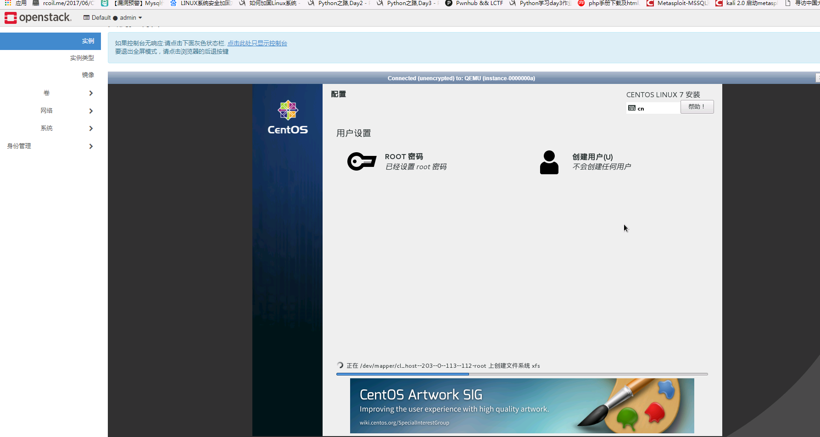
Task: Click the 配置 title in installer
Action: tap(338, 94)
